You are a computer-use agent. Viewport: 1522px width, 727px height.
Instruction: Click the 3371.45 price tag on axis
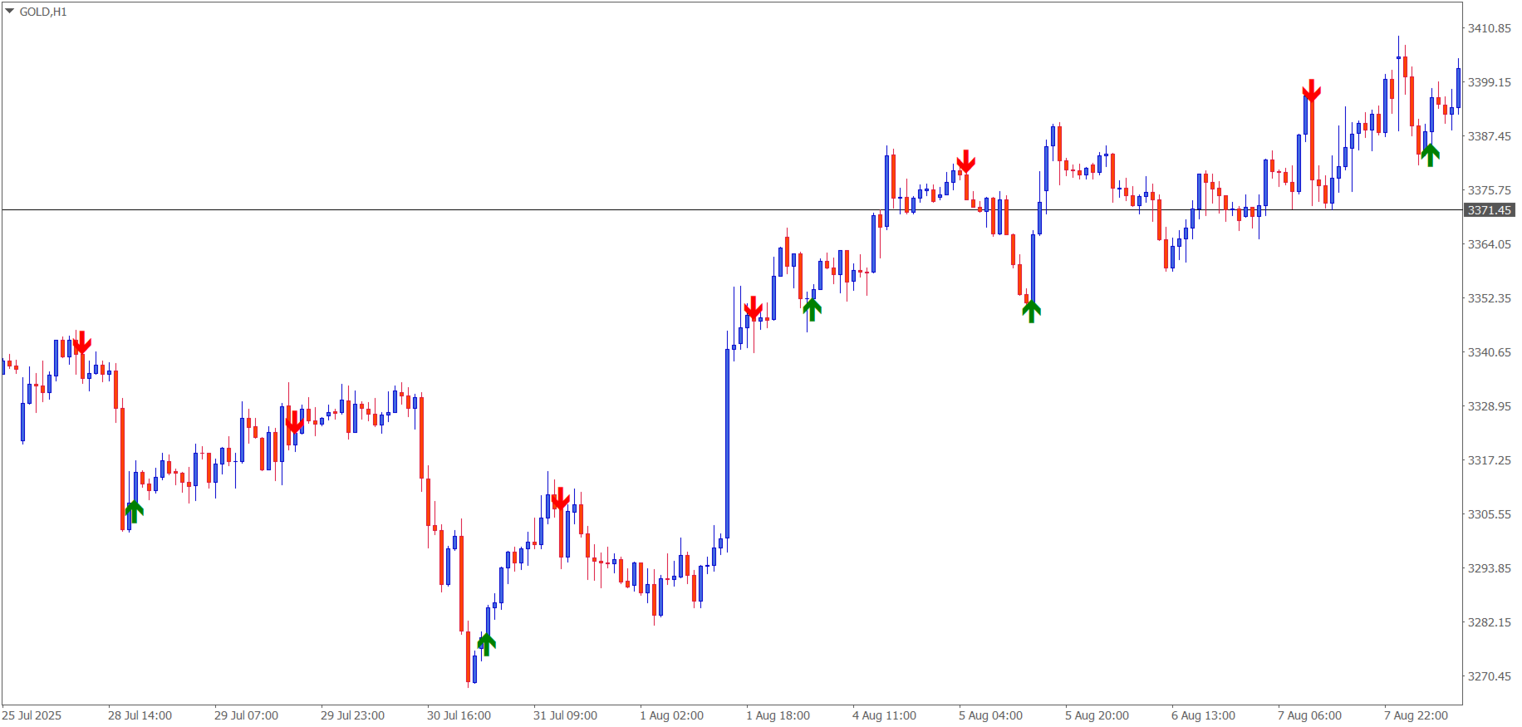(x=1489, y=210)
